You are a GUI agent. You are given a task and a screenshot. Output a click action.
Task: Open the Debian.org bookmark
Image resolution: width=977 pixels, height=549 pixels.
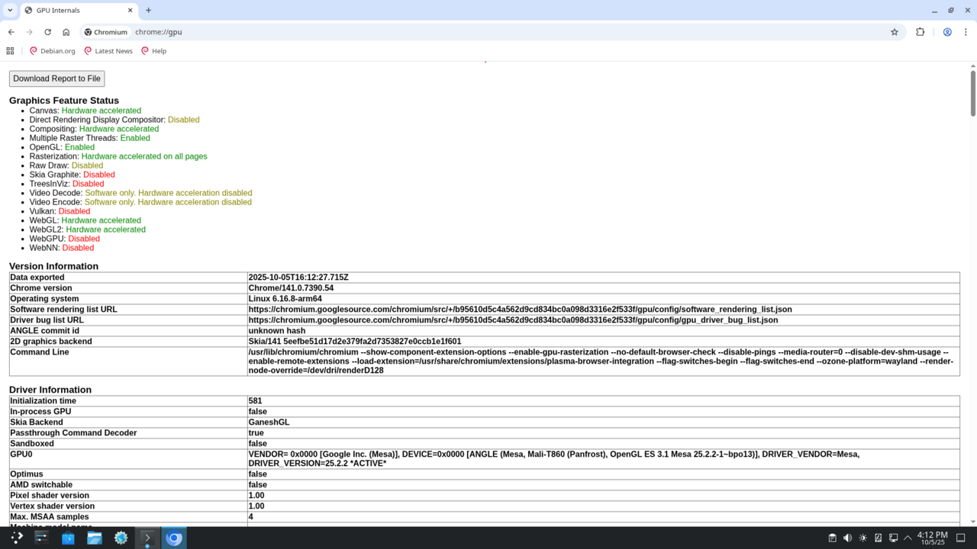tap(52, 51)
